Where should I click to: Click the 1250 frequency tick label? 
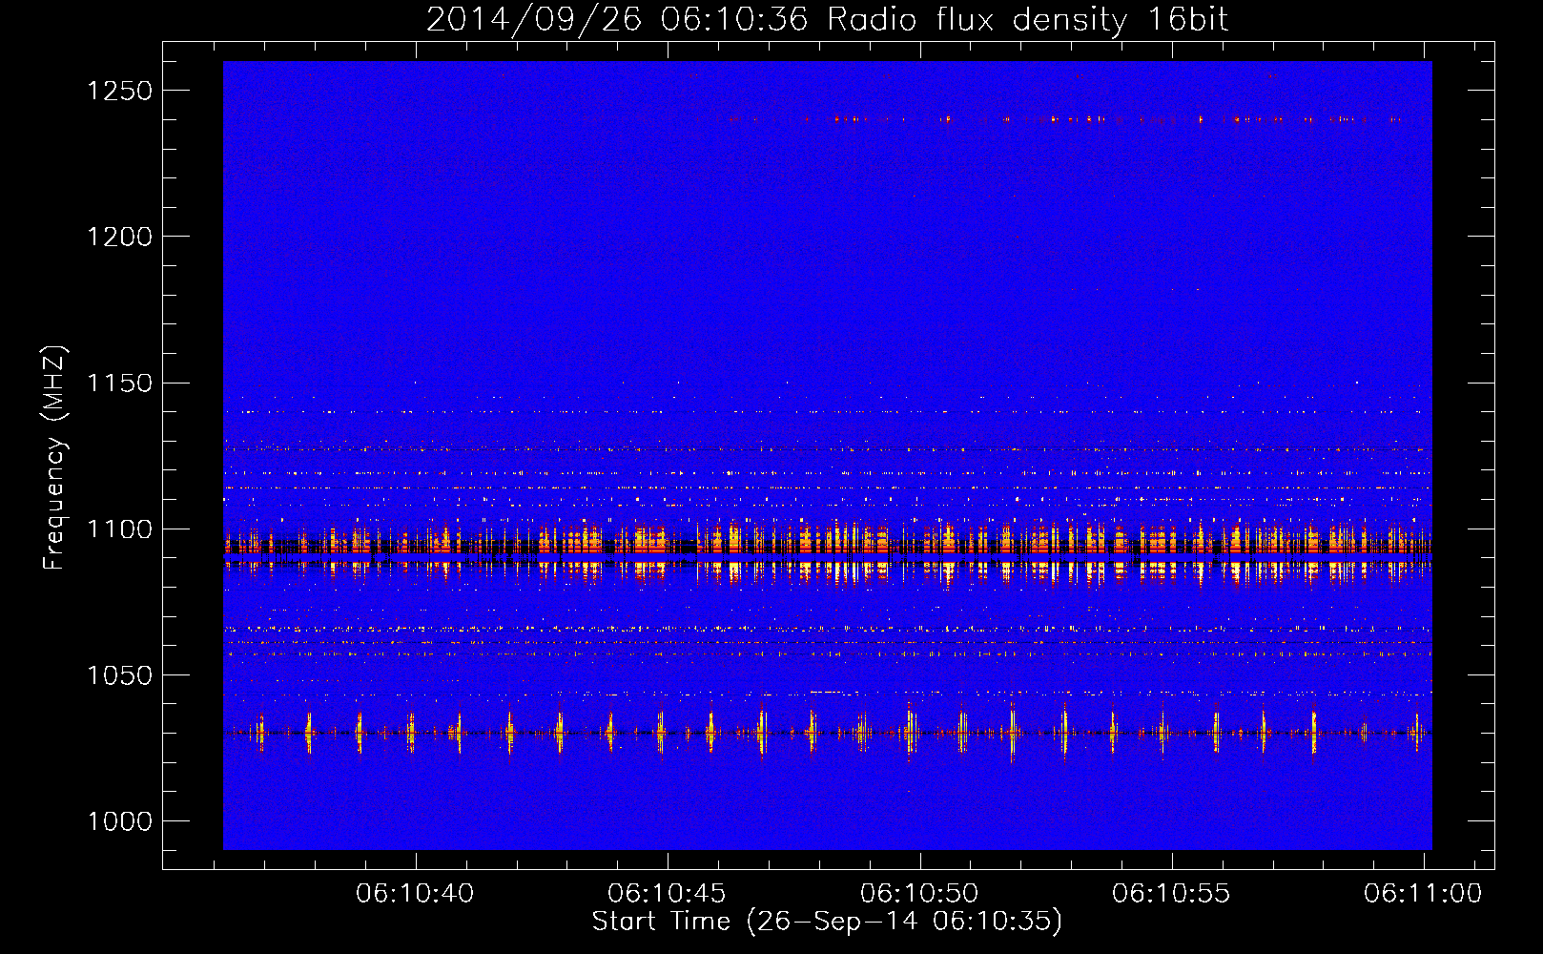[x=120, y=91]
